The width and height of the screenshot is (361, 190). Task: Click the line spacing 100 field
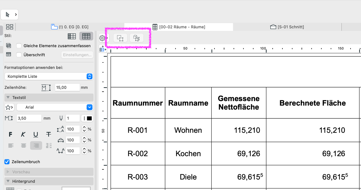(73, 129)
